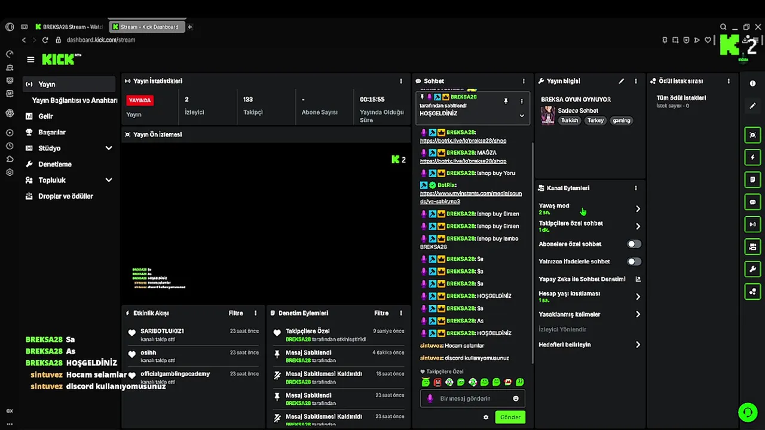Open the green support chat bubble
The width and height of the screenshot is (765, 430).
tap(747, 412)
